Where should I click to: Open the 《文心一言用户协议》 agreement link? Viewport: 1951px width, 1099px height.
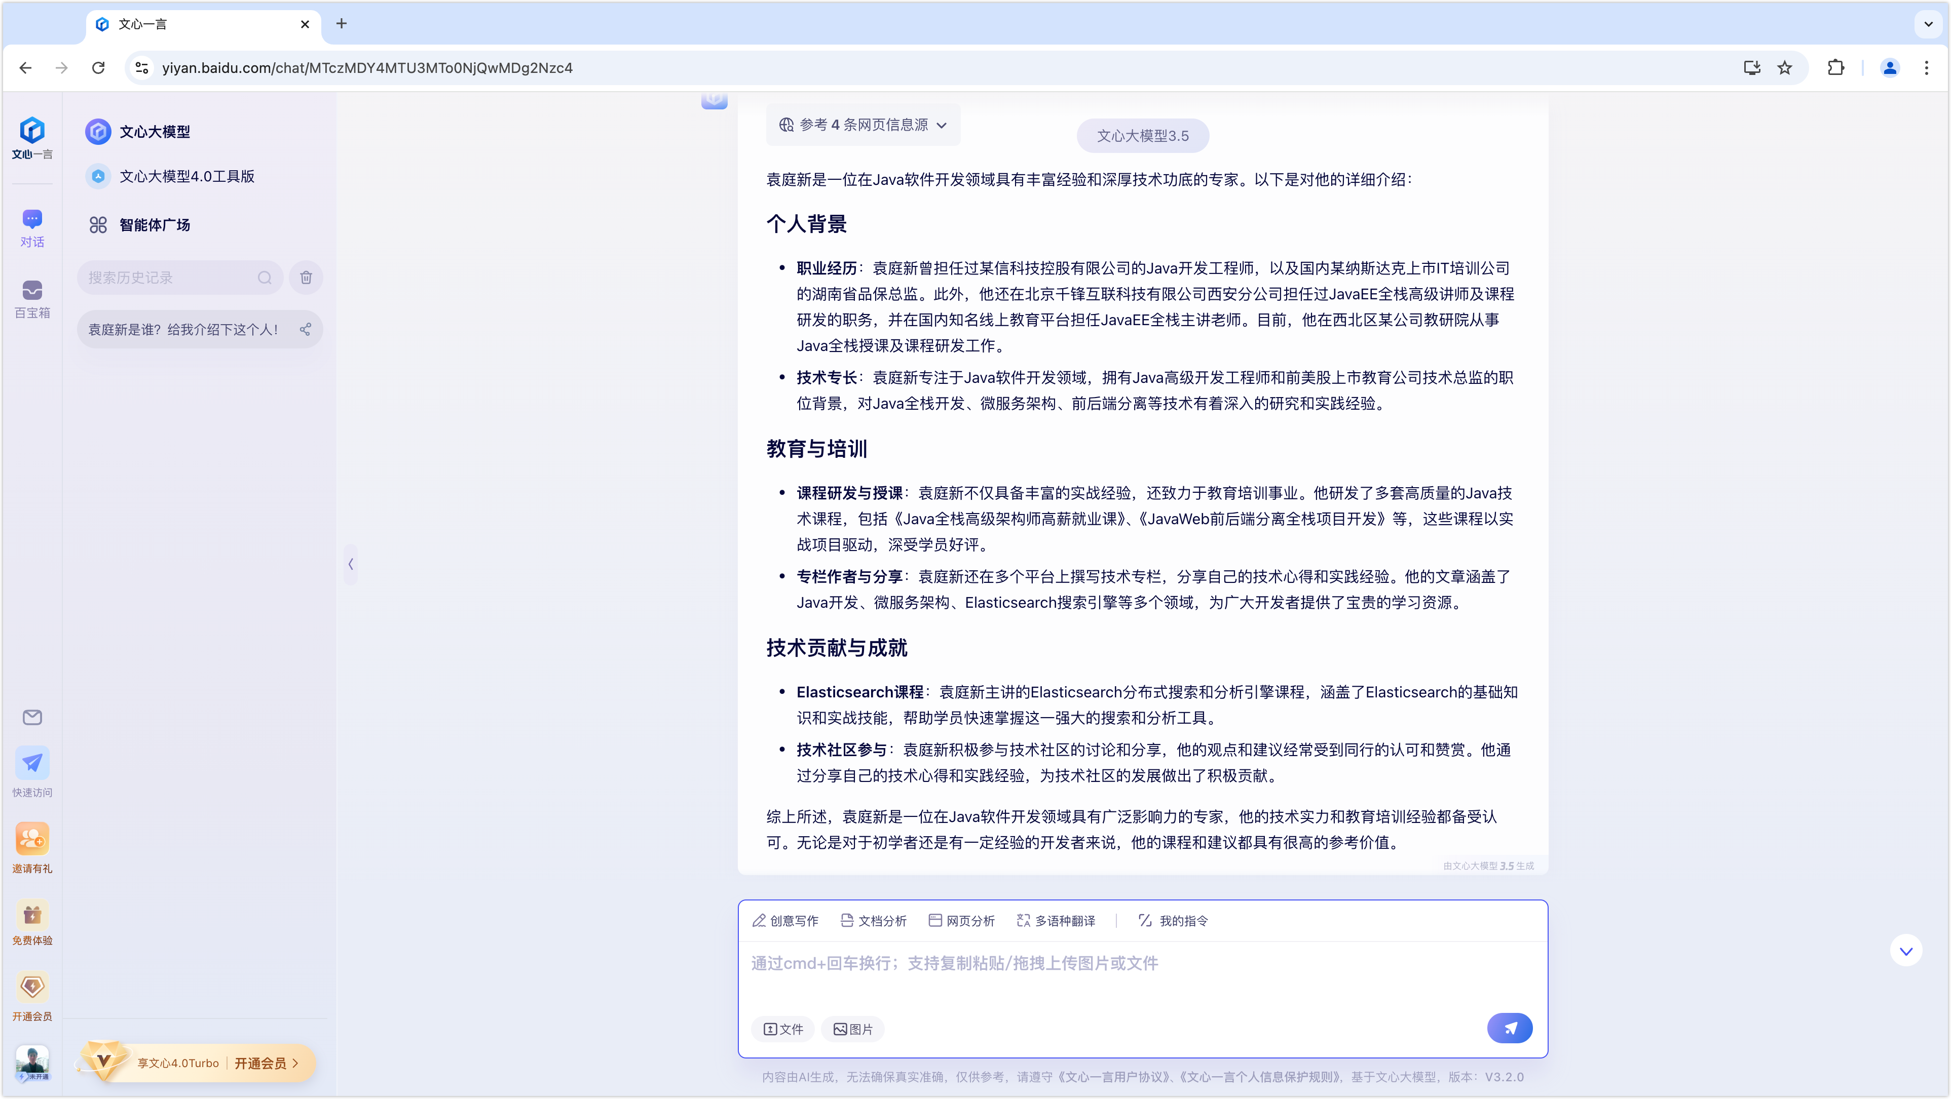click(1113, 1076)
